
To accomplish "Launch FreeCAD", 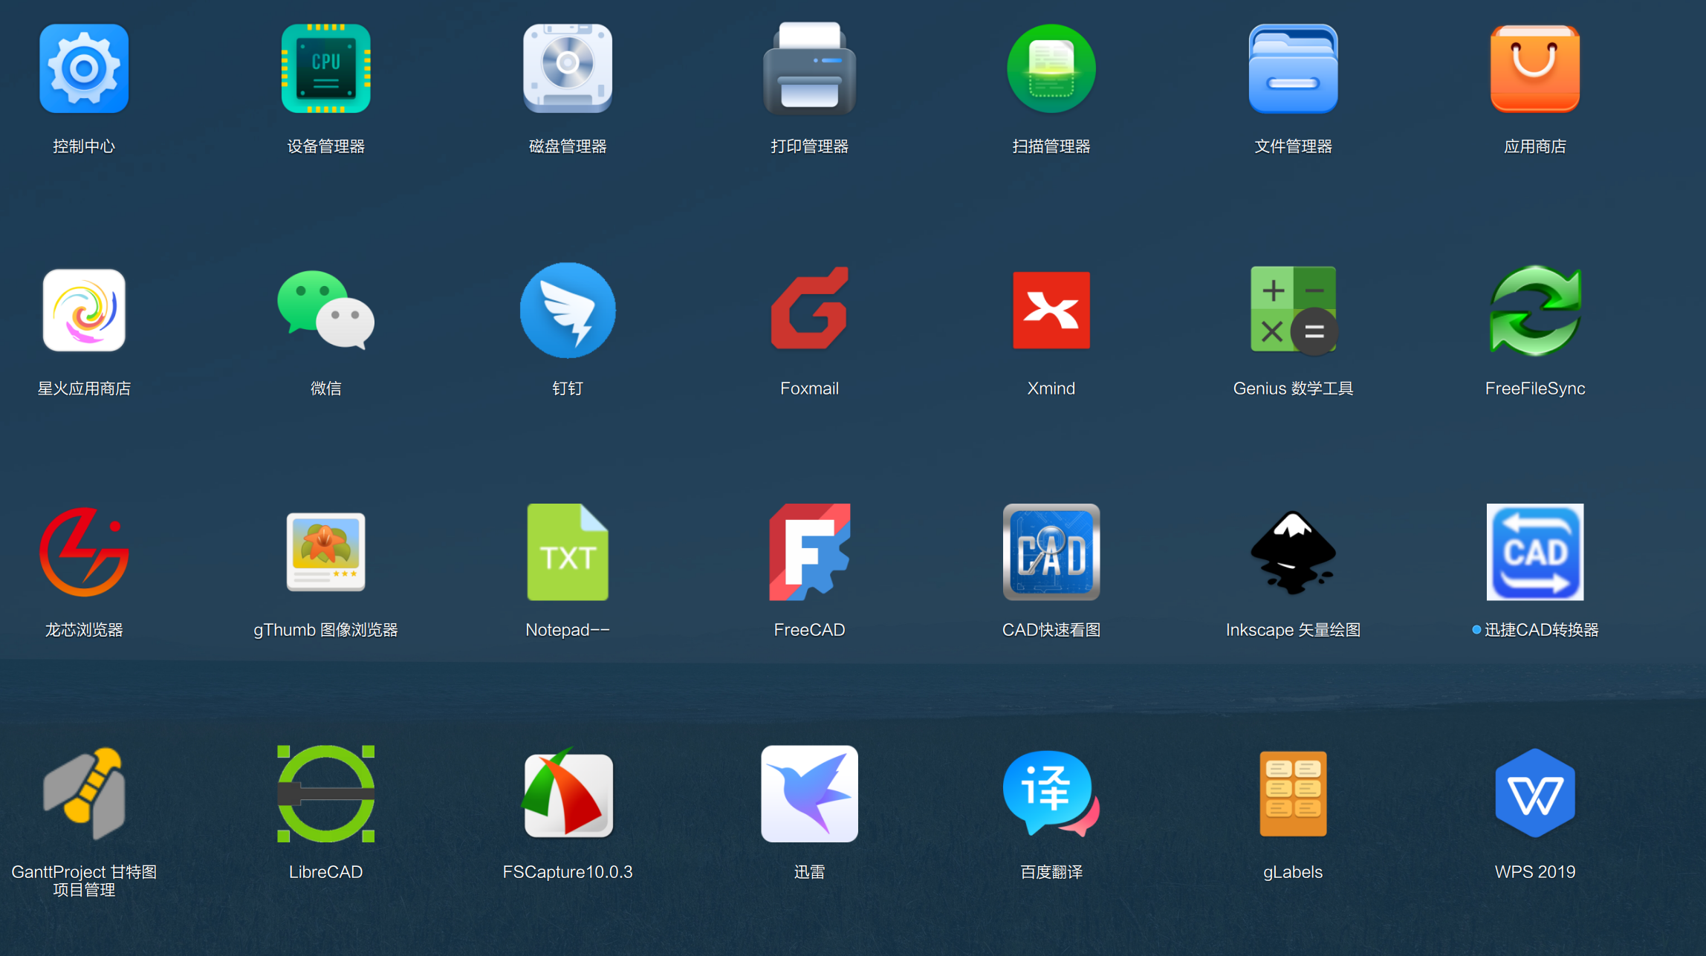I will [809, 552].
